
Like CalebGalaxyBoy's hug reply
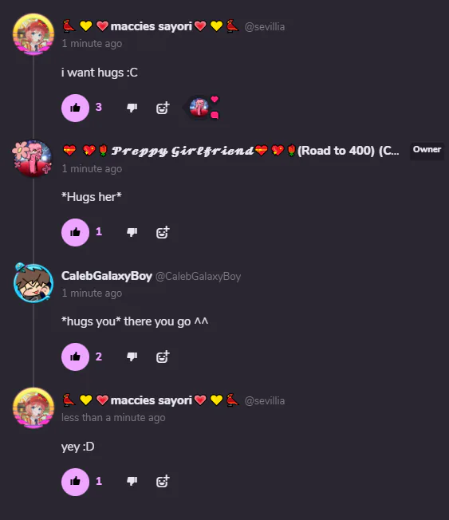click(75, 357)
